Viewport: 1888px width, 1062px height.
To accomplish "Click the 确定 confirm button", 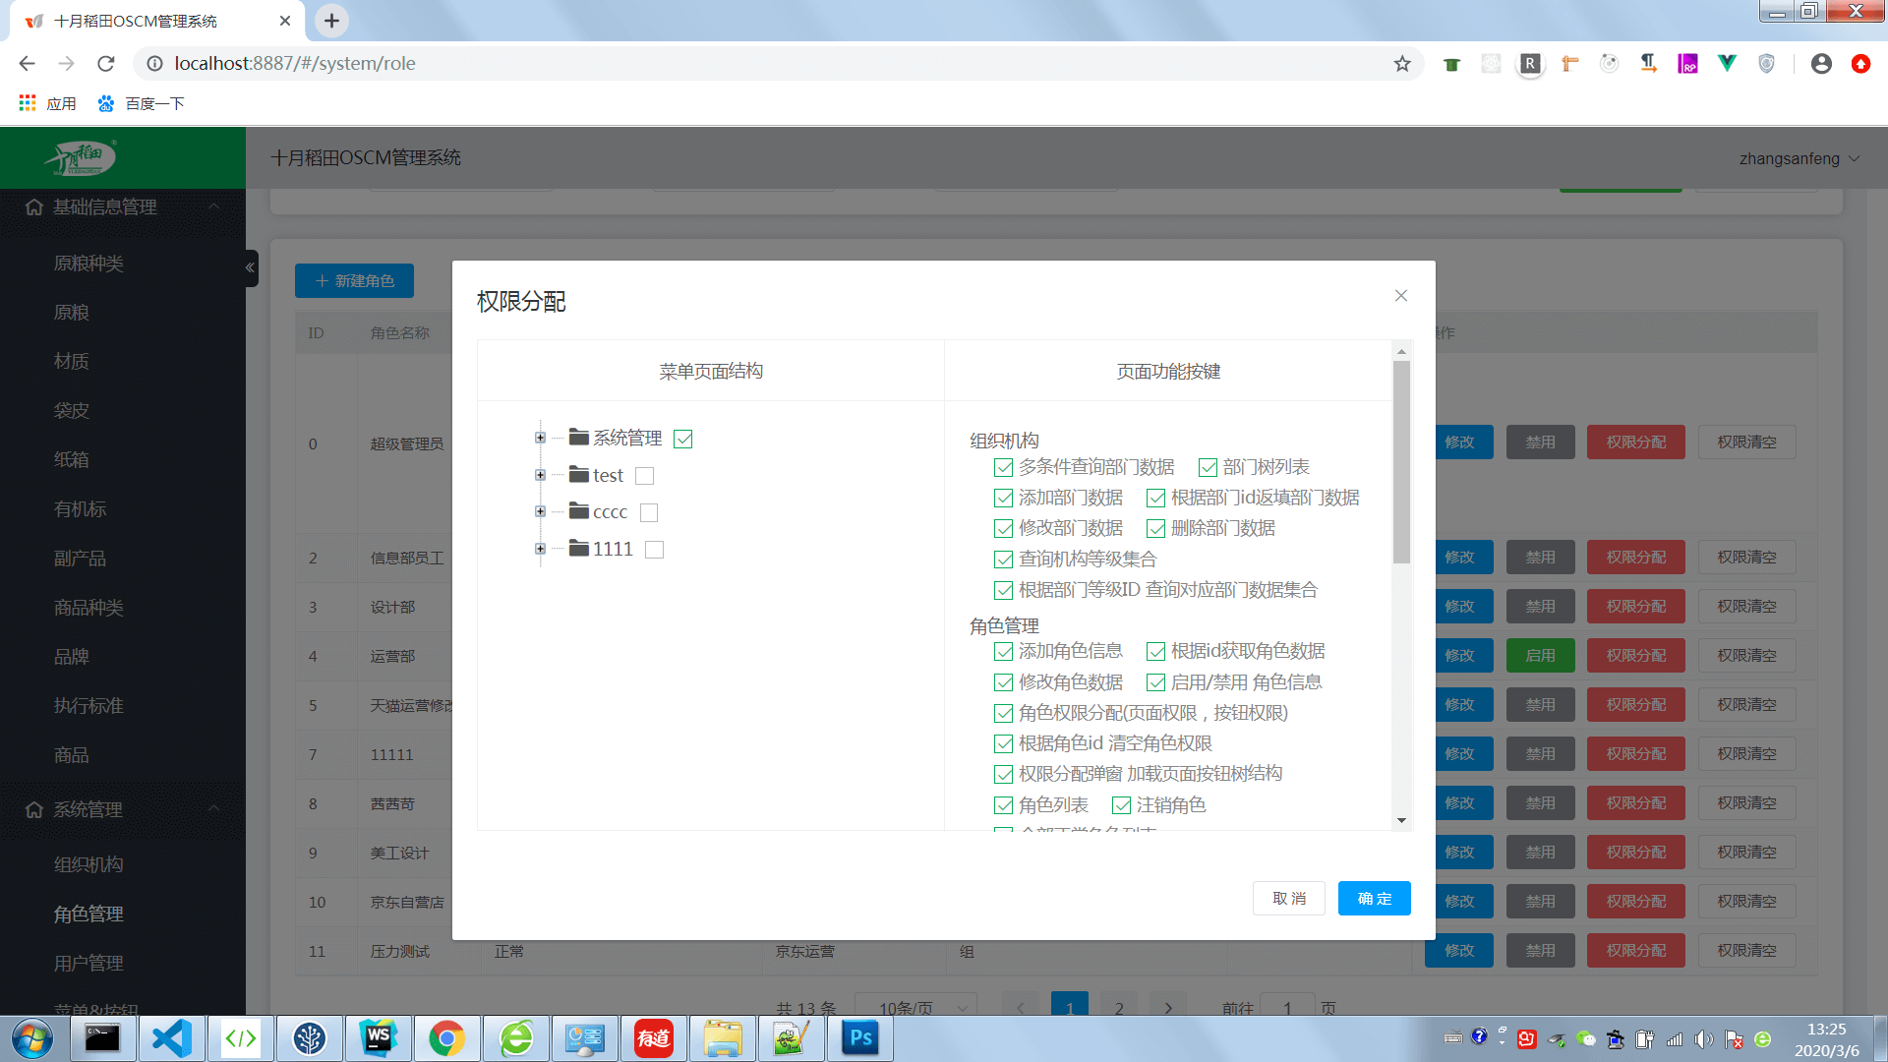I will pos(1374,898).
